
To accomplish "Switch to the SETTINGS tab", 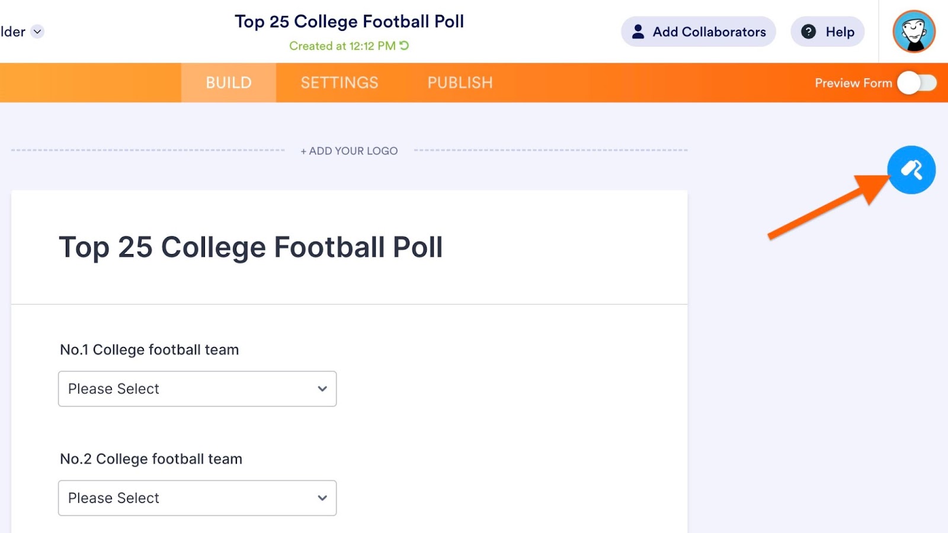I will [x=340, y=83].
